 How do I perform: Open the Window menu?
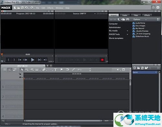(59, 8)
